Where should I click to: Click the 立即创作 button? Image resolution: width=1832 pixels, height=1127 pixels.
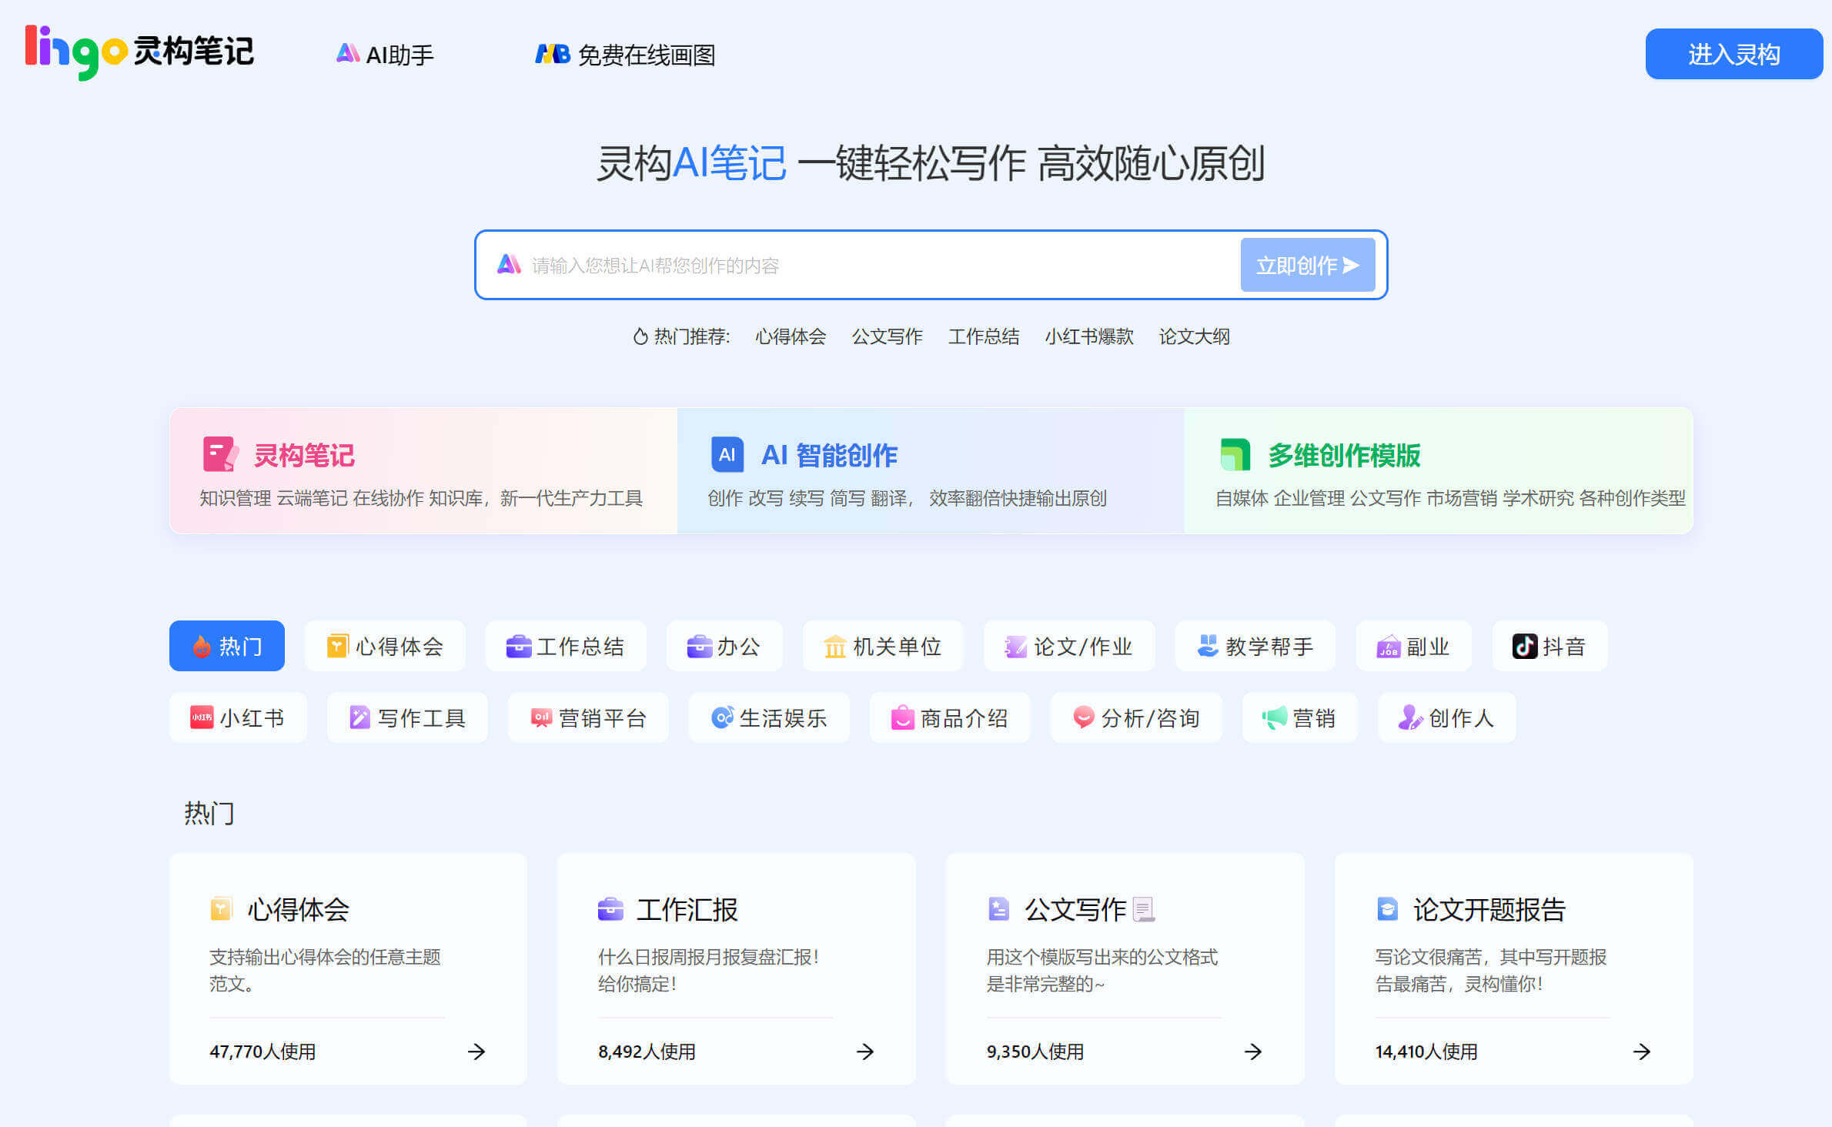(x=1307, y=265)
